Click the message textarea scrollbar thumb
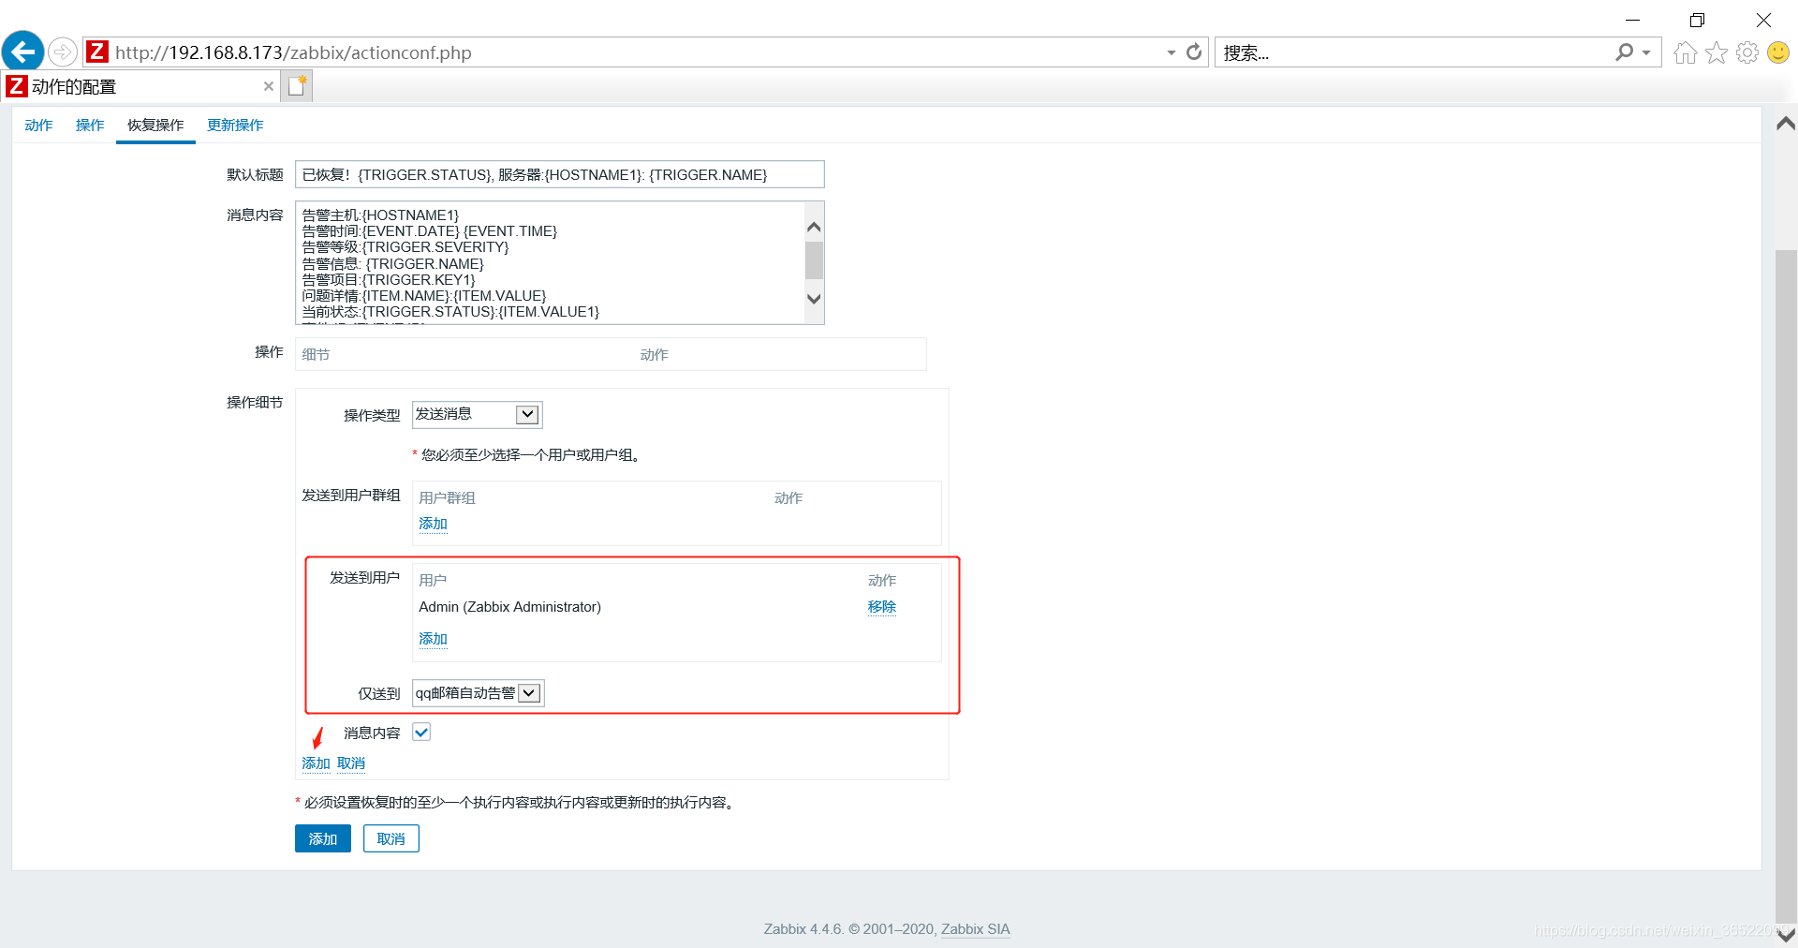 [x=814, y=260]
